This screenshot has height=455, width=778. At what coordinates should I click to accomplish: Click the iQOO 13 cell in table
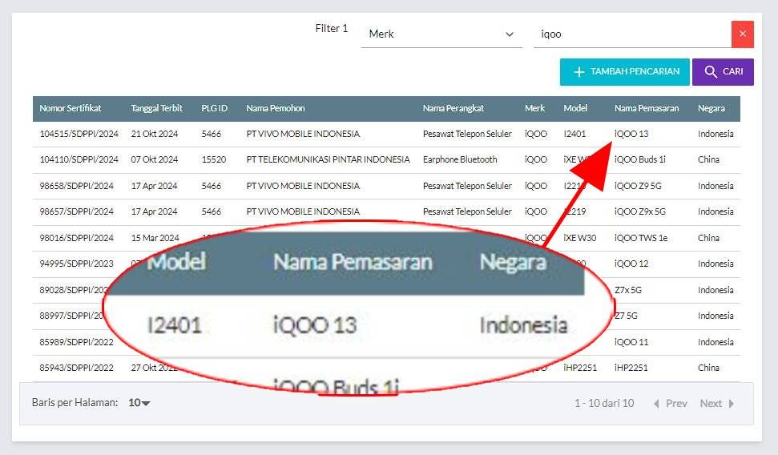631,134
